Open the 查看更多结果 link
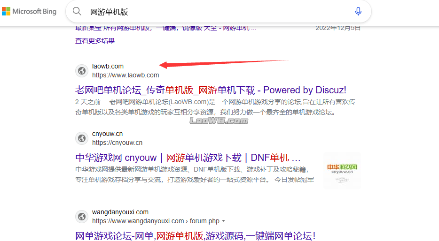The image size is (439, 241). click(x=95, y=41)
